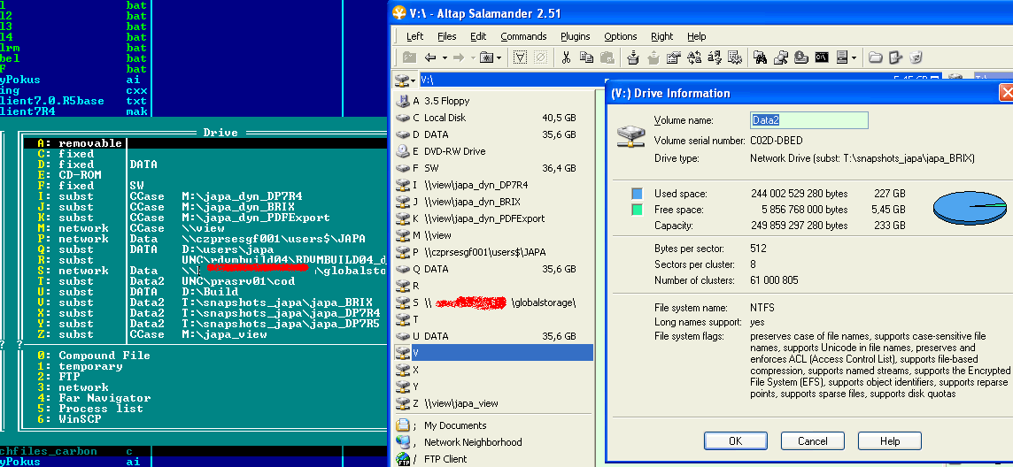1013x467 pixels.
Task: Open the Back history dropdown arrow
Action: pos(445,57)
